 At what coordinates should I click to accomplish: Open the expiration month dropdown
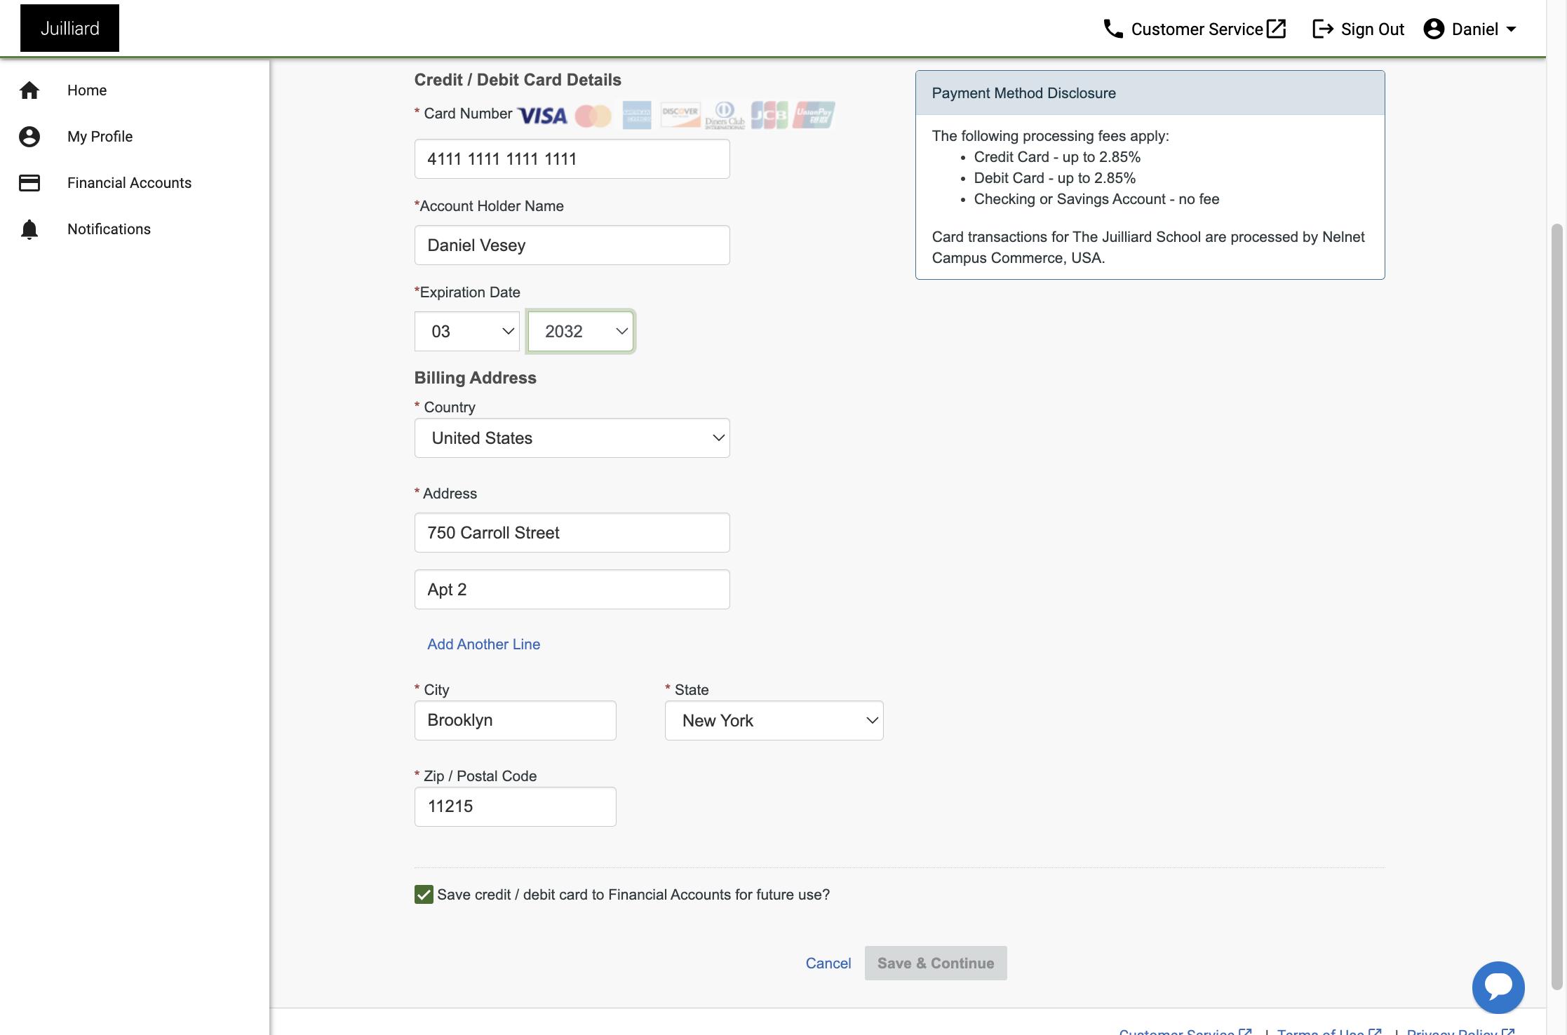467,331
